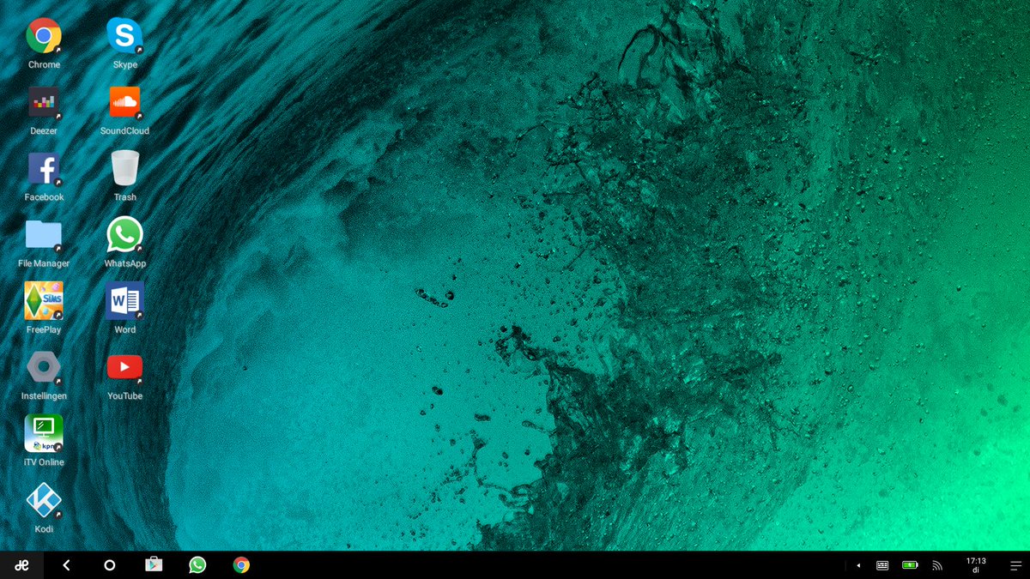The width and height of the screenshot is (1030, 579).
Task: Click the taskbar back arrow
Action: click(x=66, y=565)
